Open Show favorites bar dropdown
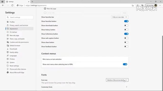The image size is (163, 91). [120, 17]
